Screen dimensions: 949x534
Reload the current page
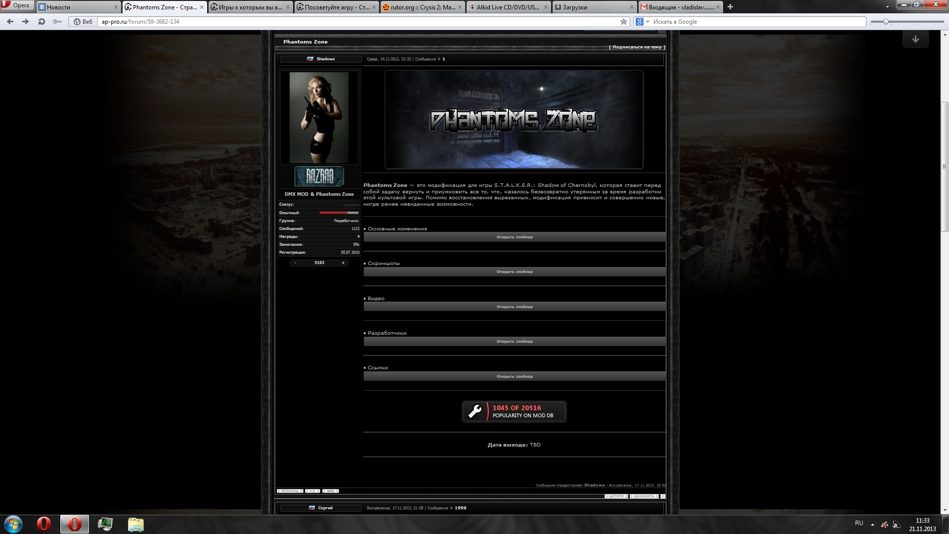tap(42, 22)
